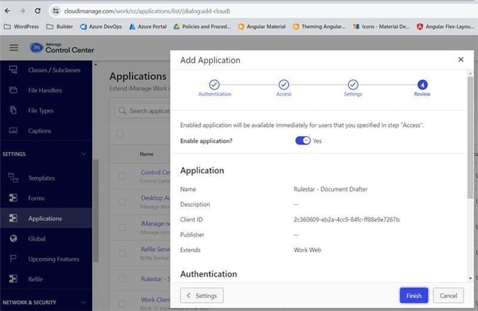Go back using the Settings button

(202, 295)
